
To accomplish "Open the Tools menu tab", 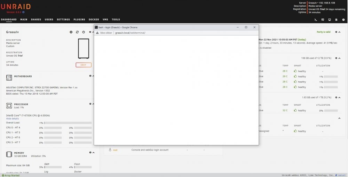I will [x=116, y=19].
